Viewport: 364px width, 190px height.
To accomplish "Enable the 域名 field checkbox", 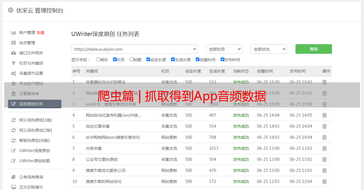I will tap(98, 59).
